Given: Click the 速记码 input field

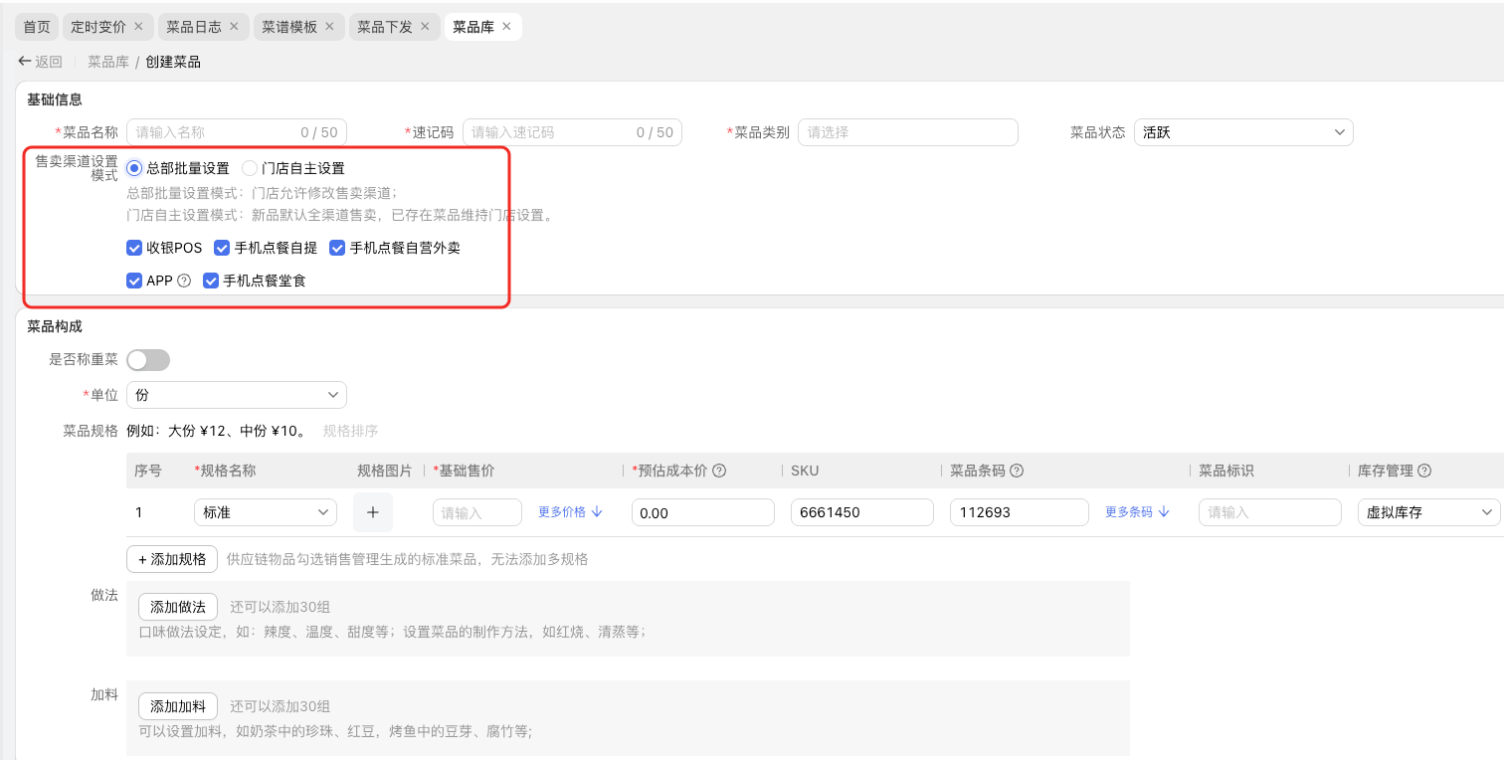Looking at the screenshot, I should tap(572, 132).
